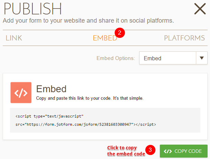This screenshot has width=210, height=159.
Task: Click the large Embed heading
Action: pyautogui.click(x=51, y=89)
